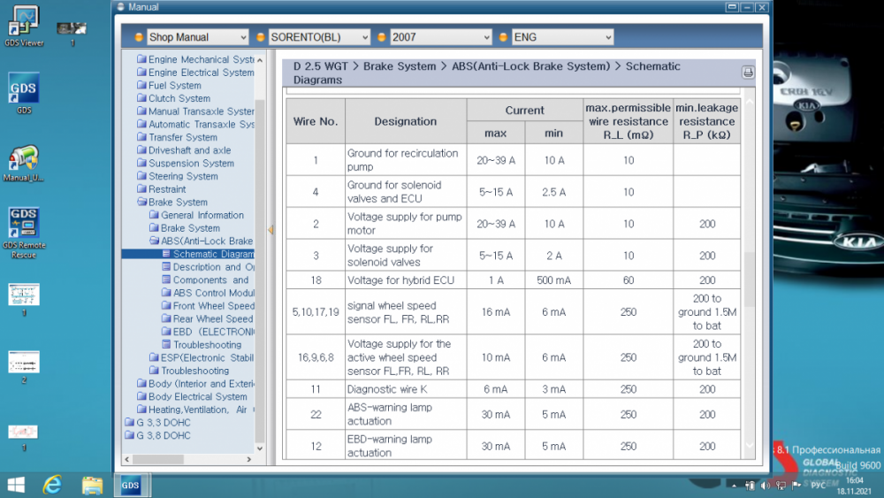Open the waveform file icon on the desktop
Image resolution: width=884 pixels, height=498 pixels.
click(x=23, y=437)
